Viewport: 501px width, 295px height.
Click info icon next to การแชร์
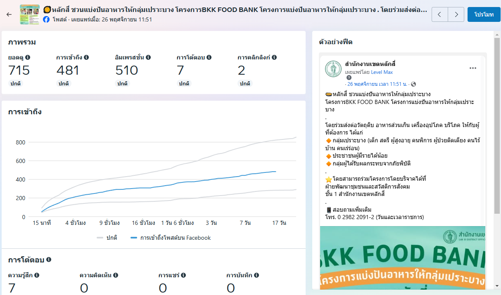(x=183, y=275)
